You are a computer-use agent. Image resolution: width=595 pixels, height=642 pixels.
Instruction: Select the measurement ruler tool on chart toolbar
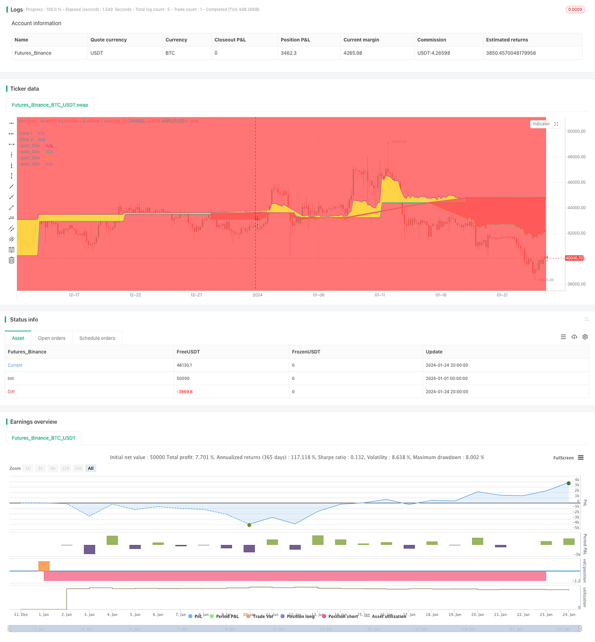click(x=11, y=217)
